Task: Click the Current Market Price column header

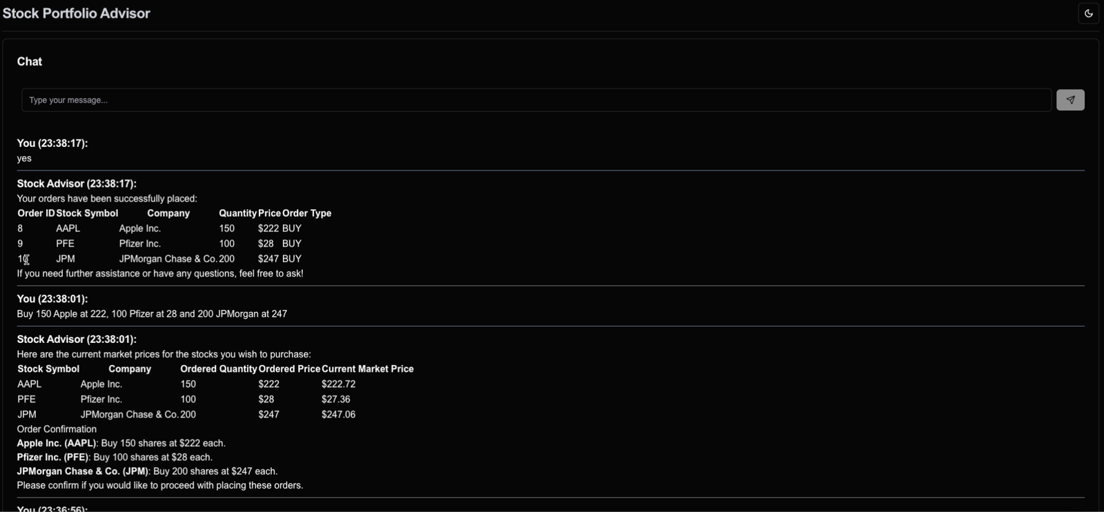Action: (x=367, y=369)
